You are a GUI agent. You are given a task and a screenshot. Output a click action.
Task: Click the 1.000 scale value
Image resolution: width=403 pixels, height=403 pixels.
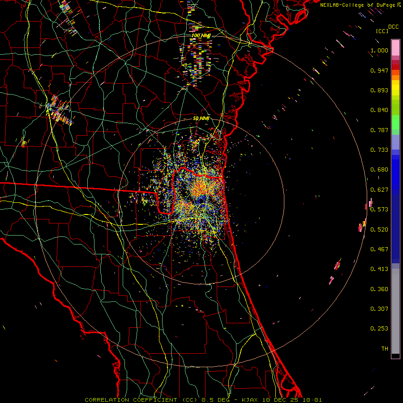point(379,50)
